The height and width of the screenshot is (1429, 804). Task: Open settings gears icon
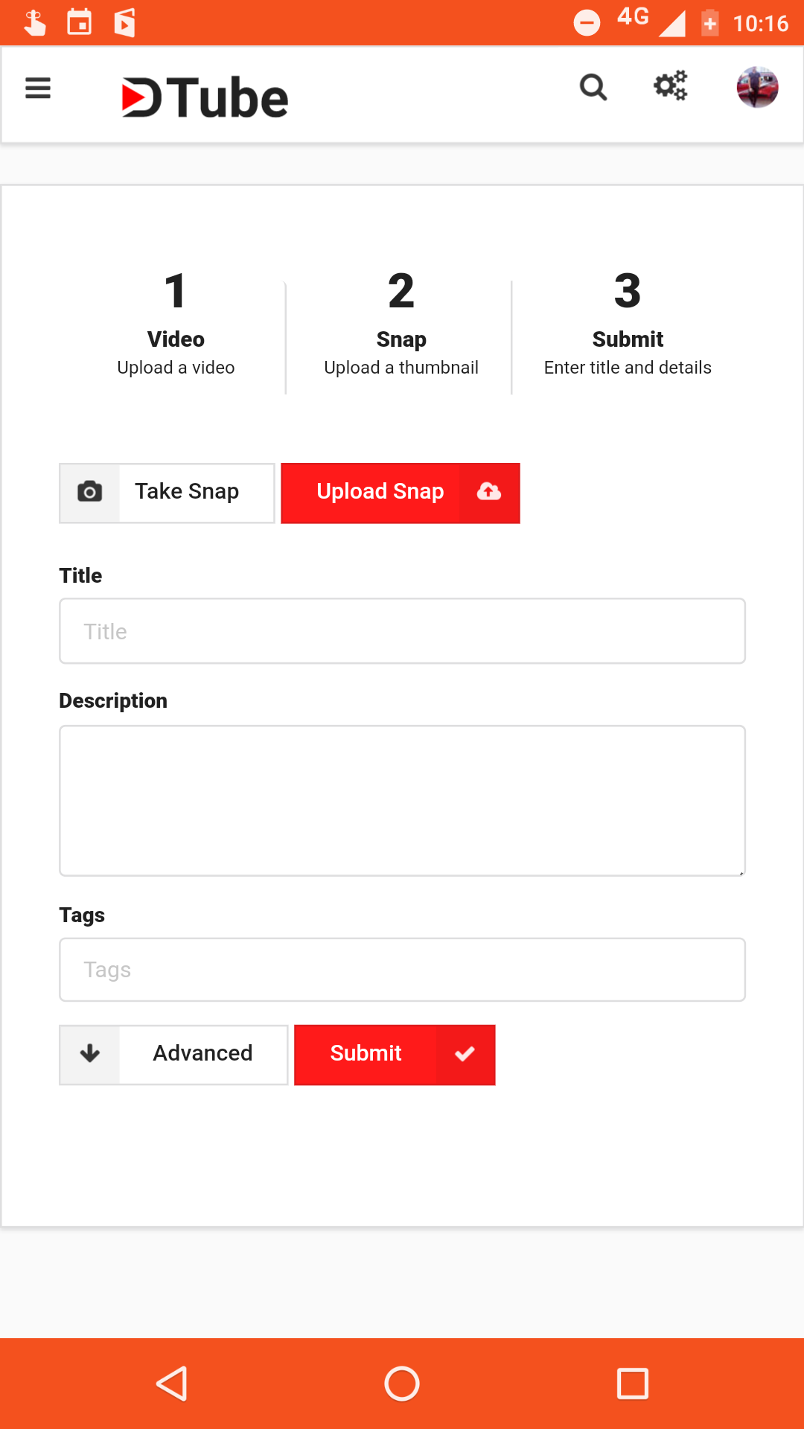[670, 86]
